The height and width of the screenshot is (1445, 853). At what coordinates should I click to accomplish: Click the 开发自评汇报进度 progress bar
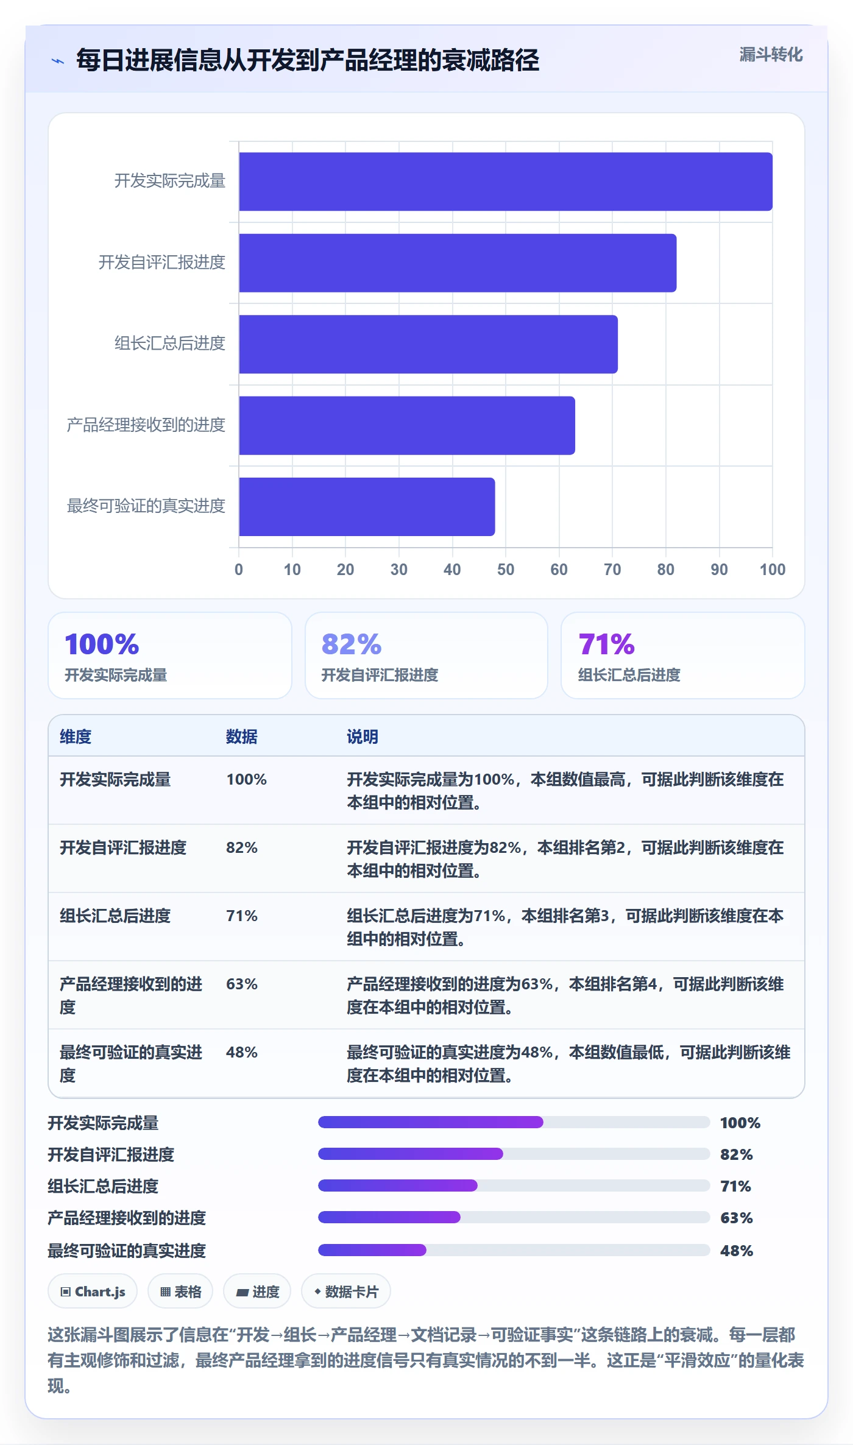coord(514,1154)
